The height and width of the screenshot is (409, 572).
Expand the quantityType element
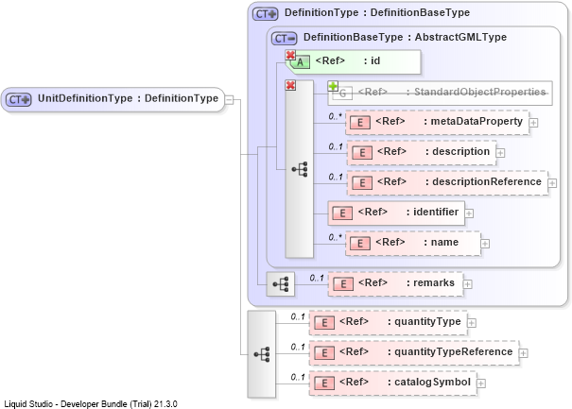472,323
